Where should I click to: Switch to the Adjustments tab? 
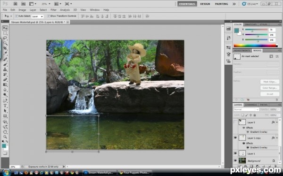(242, 51)
